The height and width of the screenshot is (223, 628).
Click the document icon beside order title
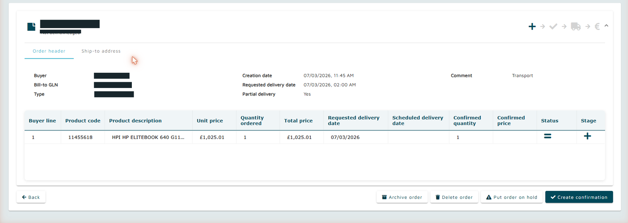click(x=31, y=26)
